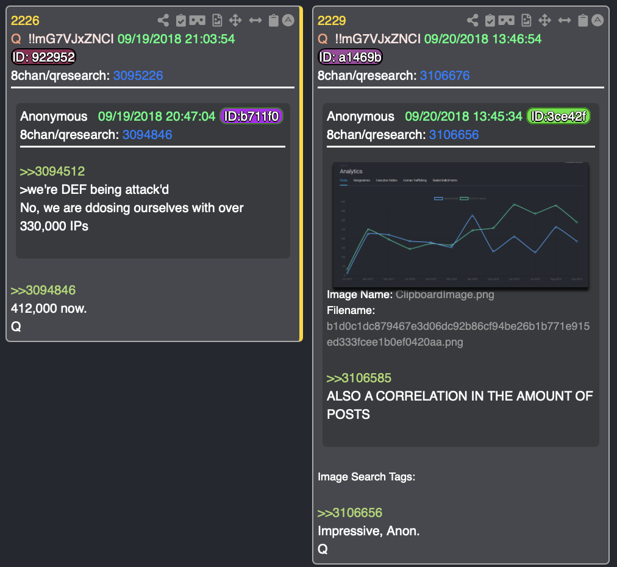Click the horizontal double-arrow icon on post 2229
617x567 pixels.
click(x=565, y=21)
